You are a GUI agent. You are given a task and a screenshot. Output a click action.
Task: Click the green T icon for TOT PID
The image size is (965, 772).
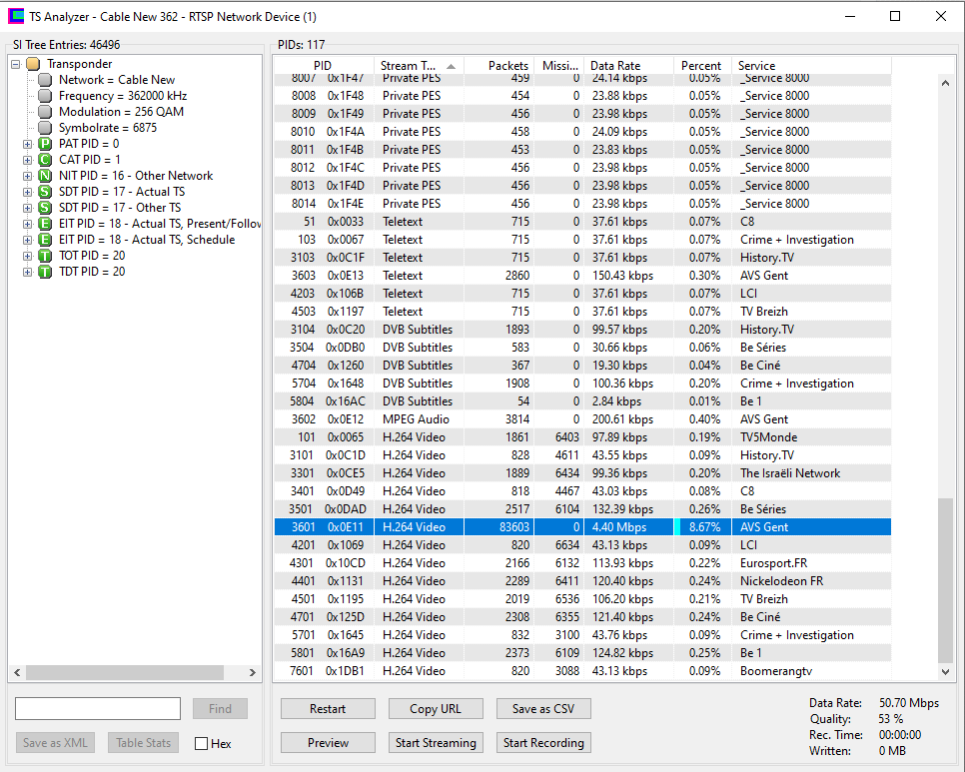click(x=45, y=256)
